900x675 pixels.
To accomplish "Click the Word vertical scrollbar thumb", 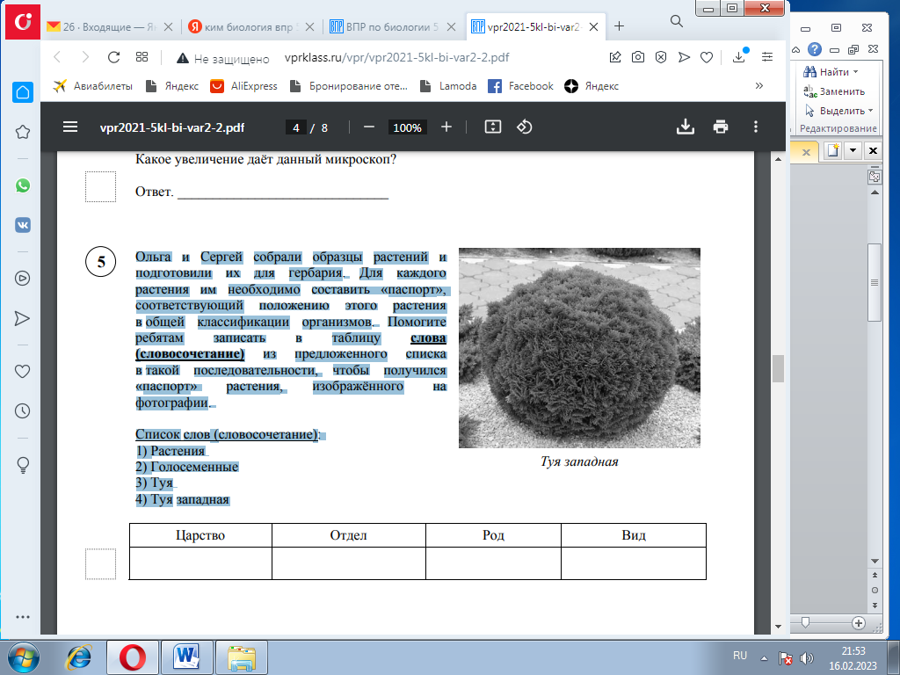I will click(x=875, y=282).
